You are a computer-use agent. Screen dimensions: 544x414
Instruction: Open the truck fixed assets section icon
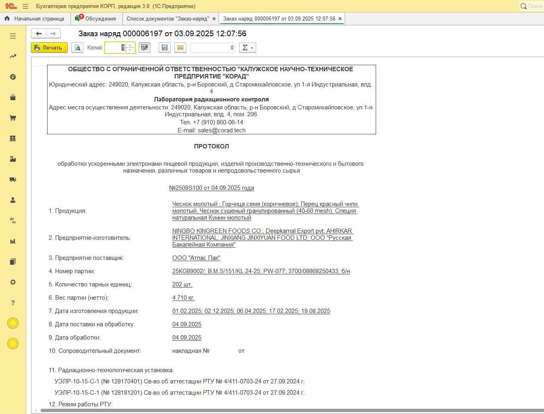click(x=13, y=179)
